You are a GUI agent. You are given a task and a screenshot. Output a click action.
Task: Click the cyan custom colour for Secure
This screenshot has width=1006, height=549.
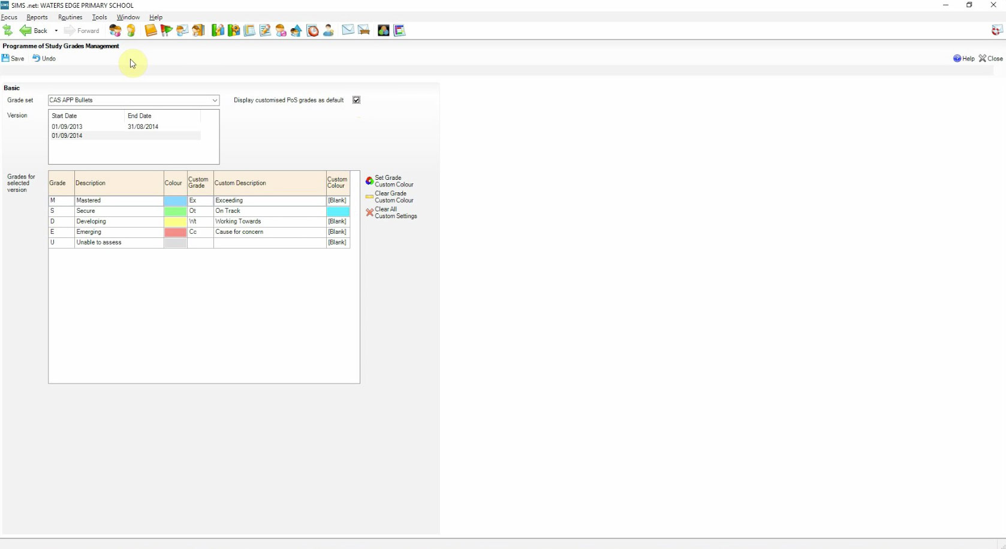[x=338, y=211]
